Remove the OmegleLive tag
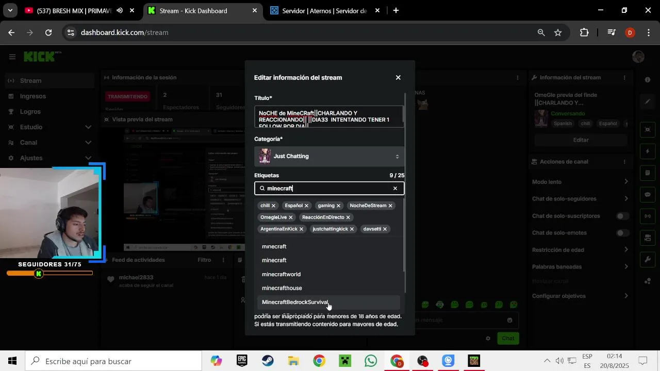Screen dimensions: 660x371 tap(291, 217)
